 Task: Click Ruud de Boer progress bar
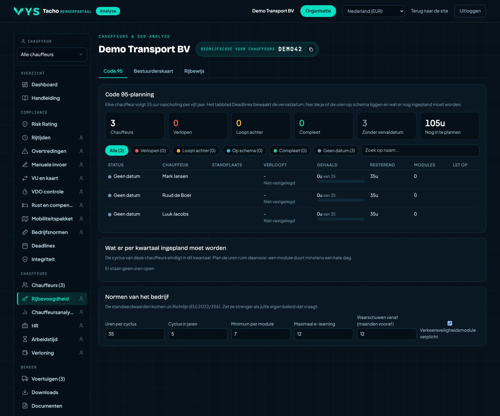[341, 200]
